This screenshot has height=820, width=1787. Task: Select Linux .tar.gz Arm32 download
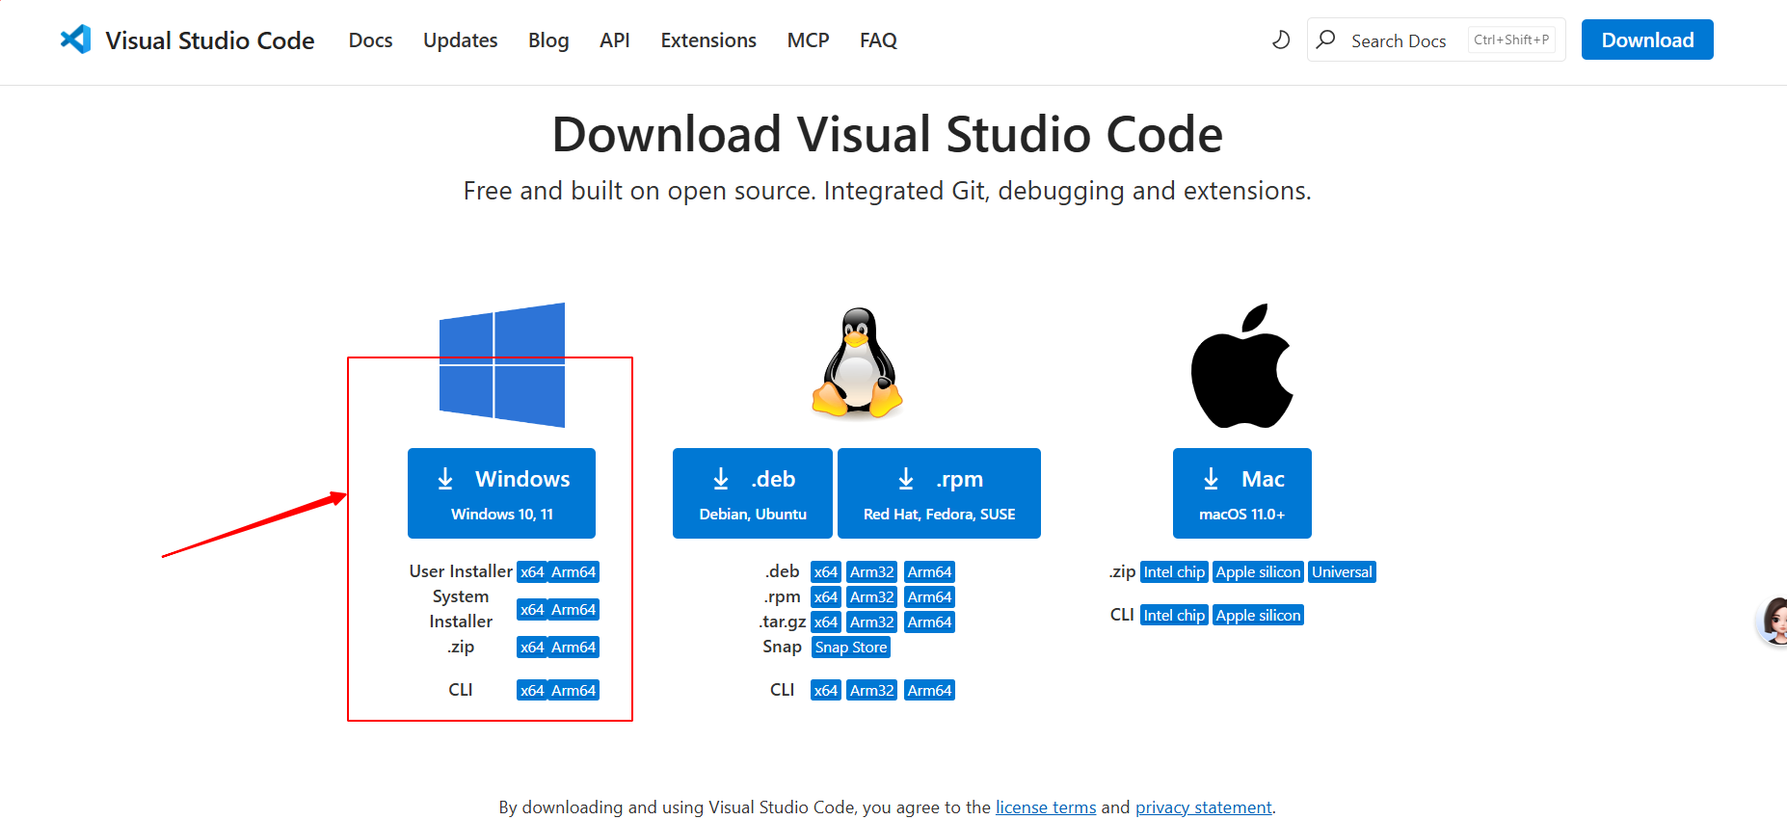[x=872, y=622]
